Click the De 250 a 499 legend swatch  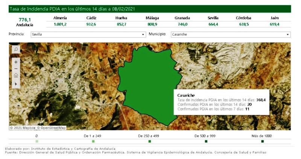pyautogui.click(x=150, y=141)
